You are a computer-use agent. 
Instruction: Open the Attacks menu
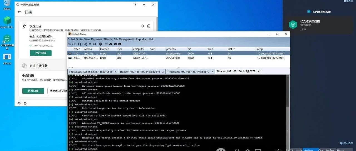pos(108,39)
